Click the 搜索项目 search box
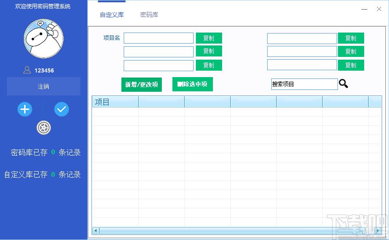This screenshot has height=240, width=389. (x=304, y=84)
